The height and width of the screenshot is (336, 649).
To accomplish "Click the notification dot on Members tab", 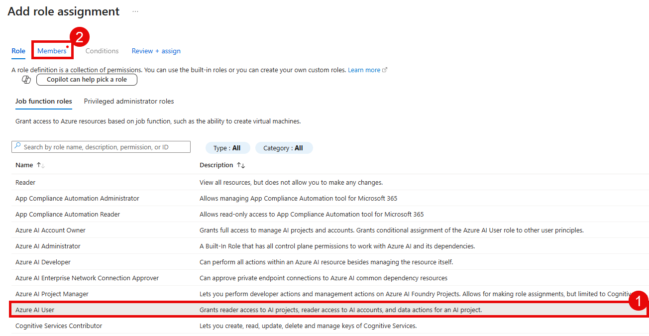I will (67, 47).
